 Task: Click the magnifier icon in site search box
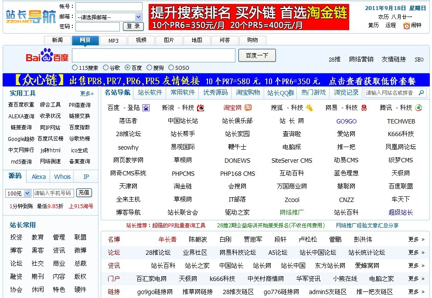421,93
